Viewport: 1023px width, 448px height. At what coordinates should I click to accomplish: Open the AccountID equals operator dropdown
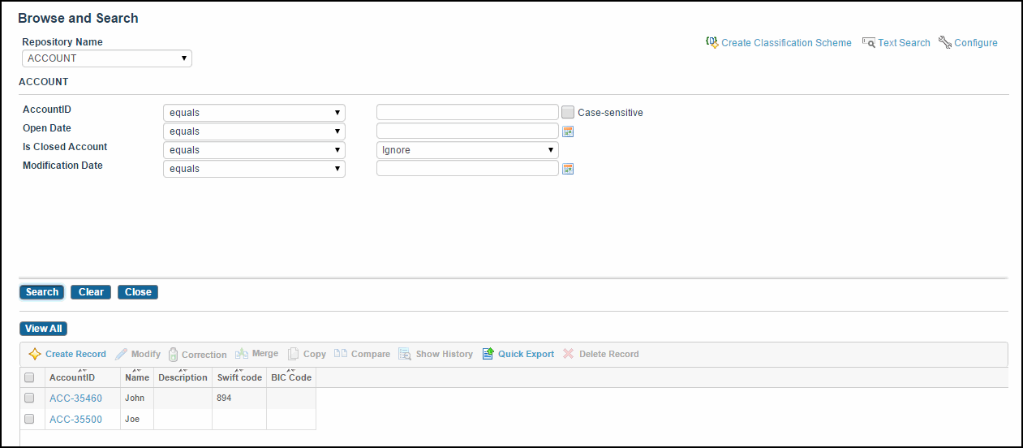(x=254, y=113)
